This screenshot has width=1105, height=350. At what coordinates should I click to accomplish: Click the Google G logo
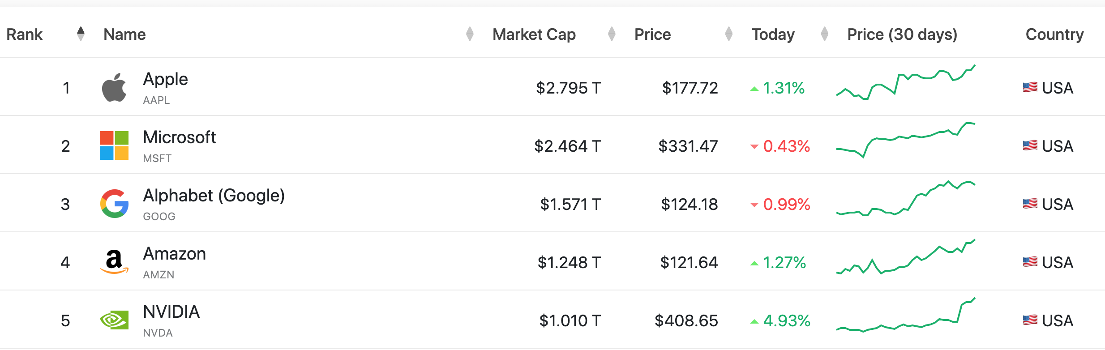click(x=114, y=204)
